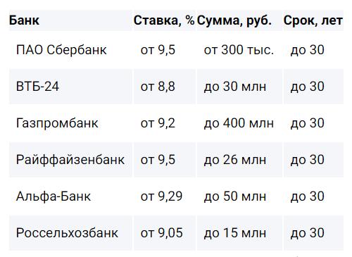This screenshot has width=352, height=257.
Task: Select the Райффайзенбанк cell
Action: pyautogui.click(x=70, y=160)
